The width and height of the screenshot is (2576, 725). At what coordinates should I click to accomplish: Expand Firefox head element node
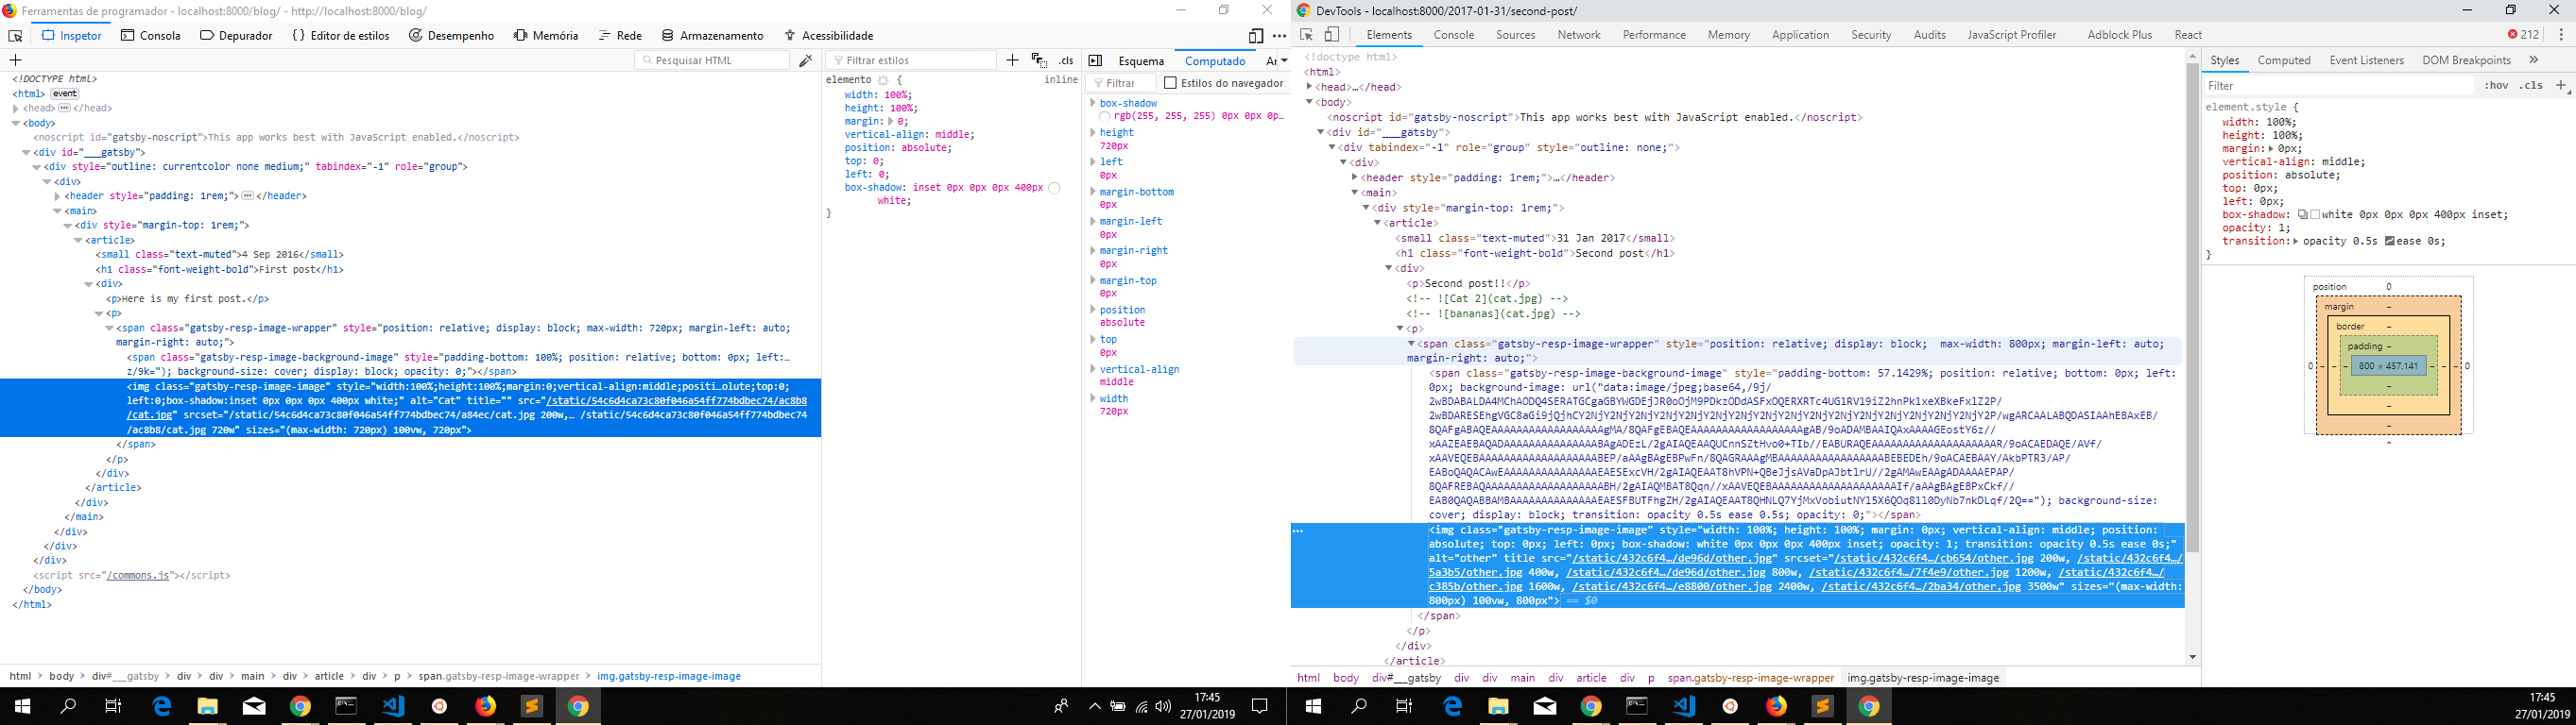click(16, 109)
